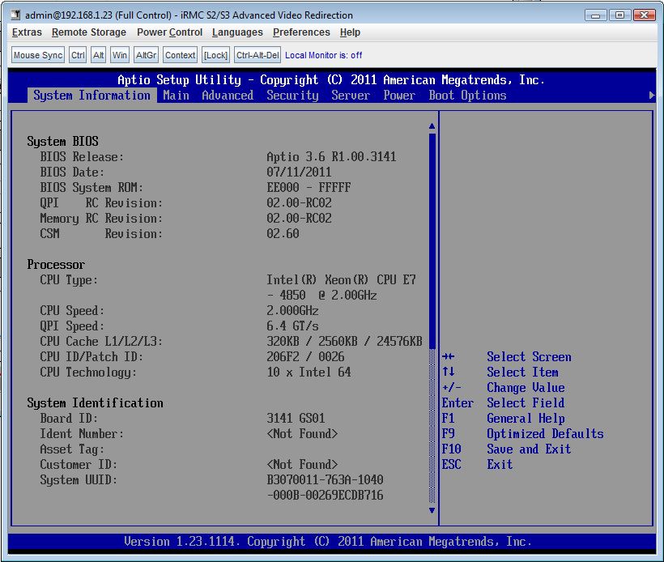Click the Board ID value 3141 GS01
Image resolution: width=664 pixels, height=562 pixels.
click(x=296, y=418)
